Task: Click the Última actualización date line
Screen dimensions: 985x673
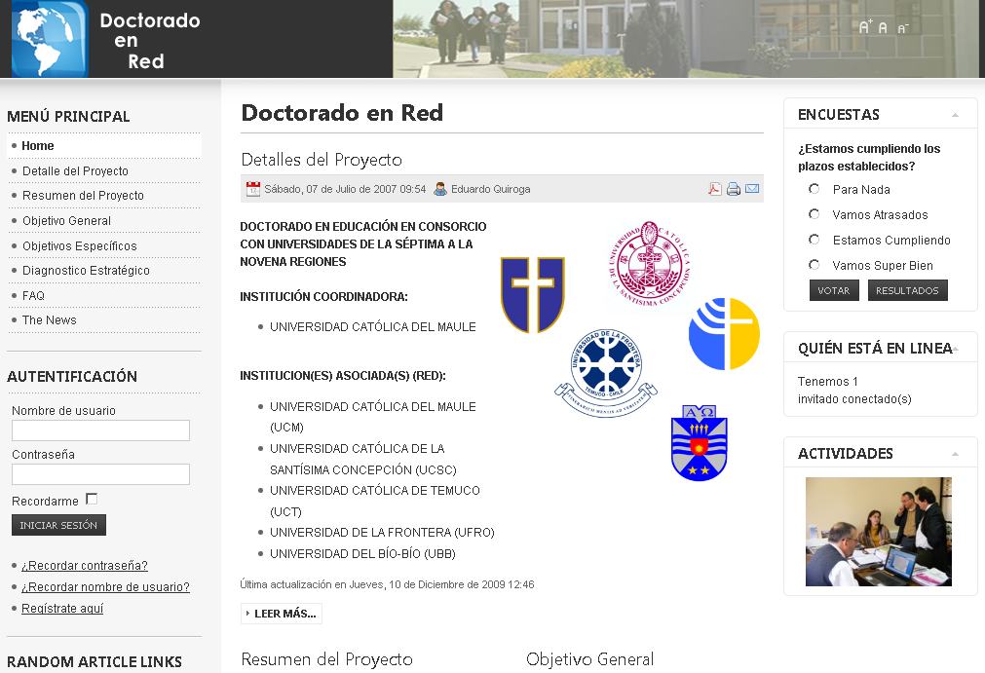Action: click(x=387, y=584)
